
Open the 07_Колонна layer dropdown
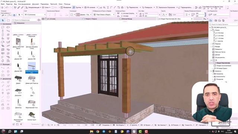tap(35, 15)
